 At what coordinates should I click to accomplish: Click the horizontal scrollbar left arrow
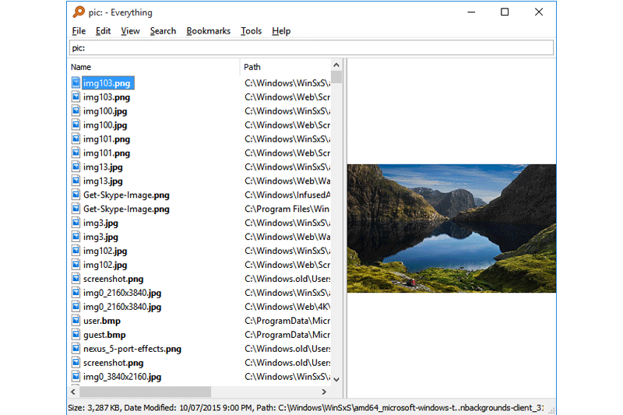[74, 392]
